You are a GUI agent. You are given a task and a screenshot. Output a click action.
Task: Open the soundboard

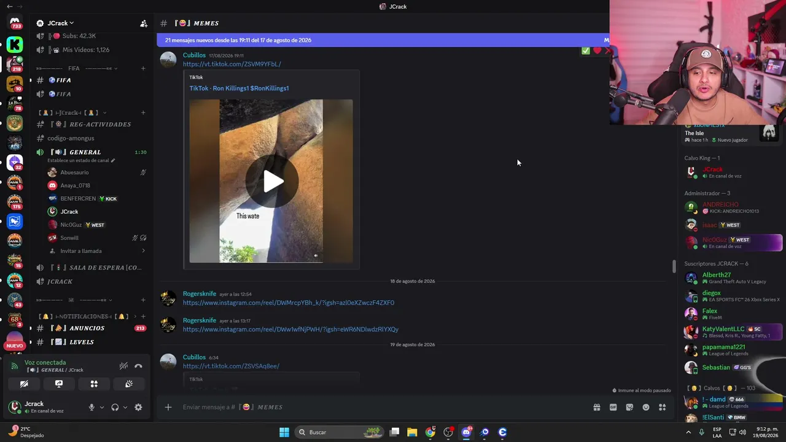129,384
